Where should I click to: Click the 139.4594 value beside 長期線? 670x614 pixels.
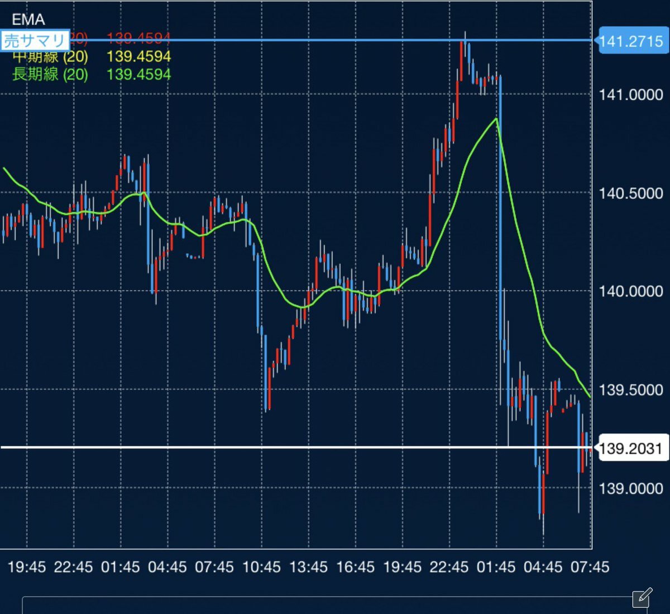point(138,74)
